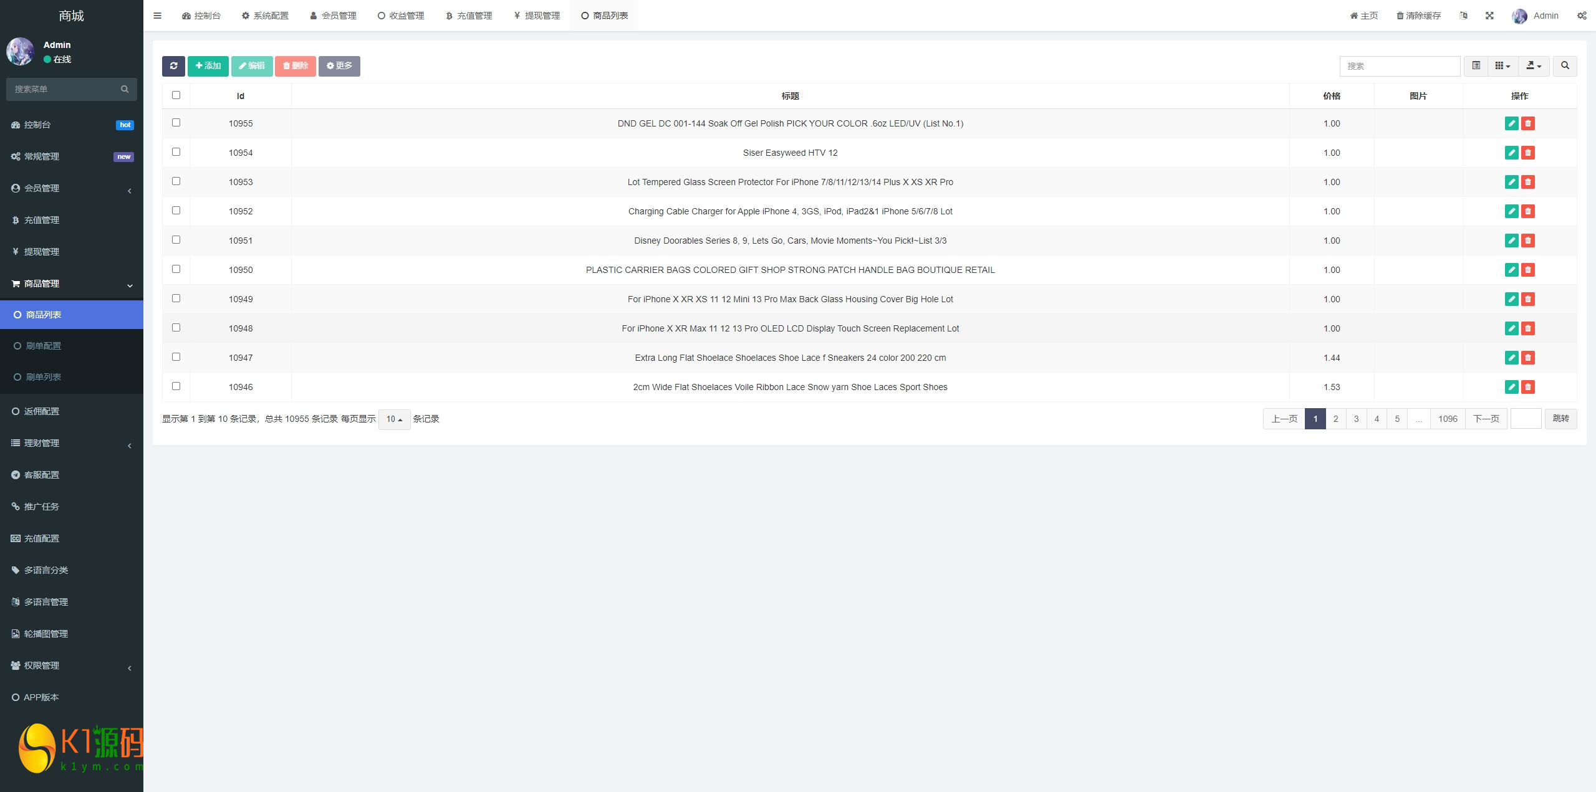Toggle the table card view icon
Image resolution: width=1596 pixels, height=792 pixels.
point(1476,66)
